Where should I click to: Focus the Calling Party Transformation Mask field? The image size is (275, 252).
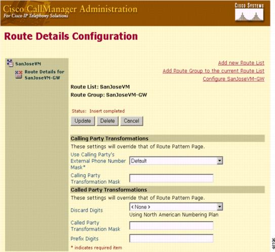tap(171, 179)
